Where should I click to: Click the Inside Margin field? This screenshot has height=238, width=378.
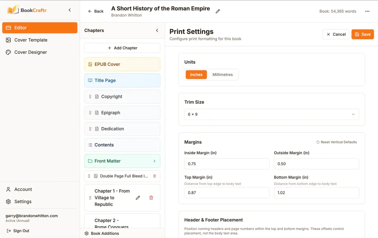point(227,164)
